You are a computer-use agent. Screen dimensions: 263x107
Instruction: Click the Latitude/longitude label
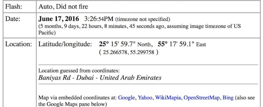point(65,44)
